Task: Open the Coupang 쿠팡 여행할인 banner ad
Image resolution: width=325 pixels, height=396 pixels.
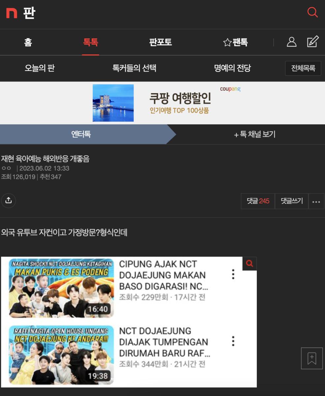Action: pyautogui.click(x=162, y=103)
